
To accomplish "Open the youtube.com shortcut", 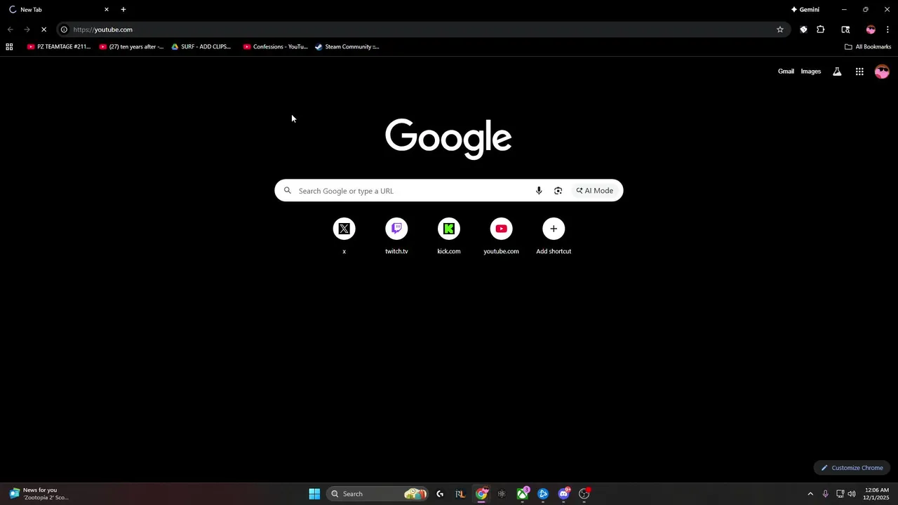I will [501, 236].
